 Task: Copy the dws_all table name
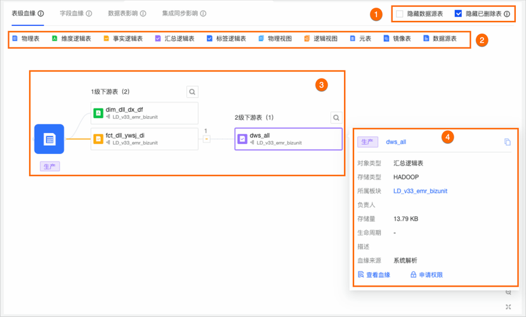click(x=507, y=143)
